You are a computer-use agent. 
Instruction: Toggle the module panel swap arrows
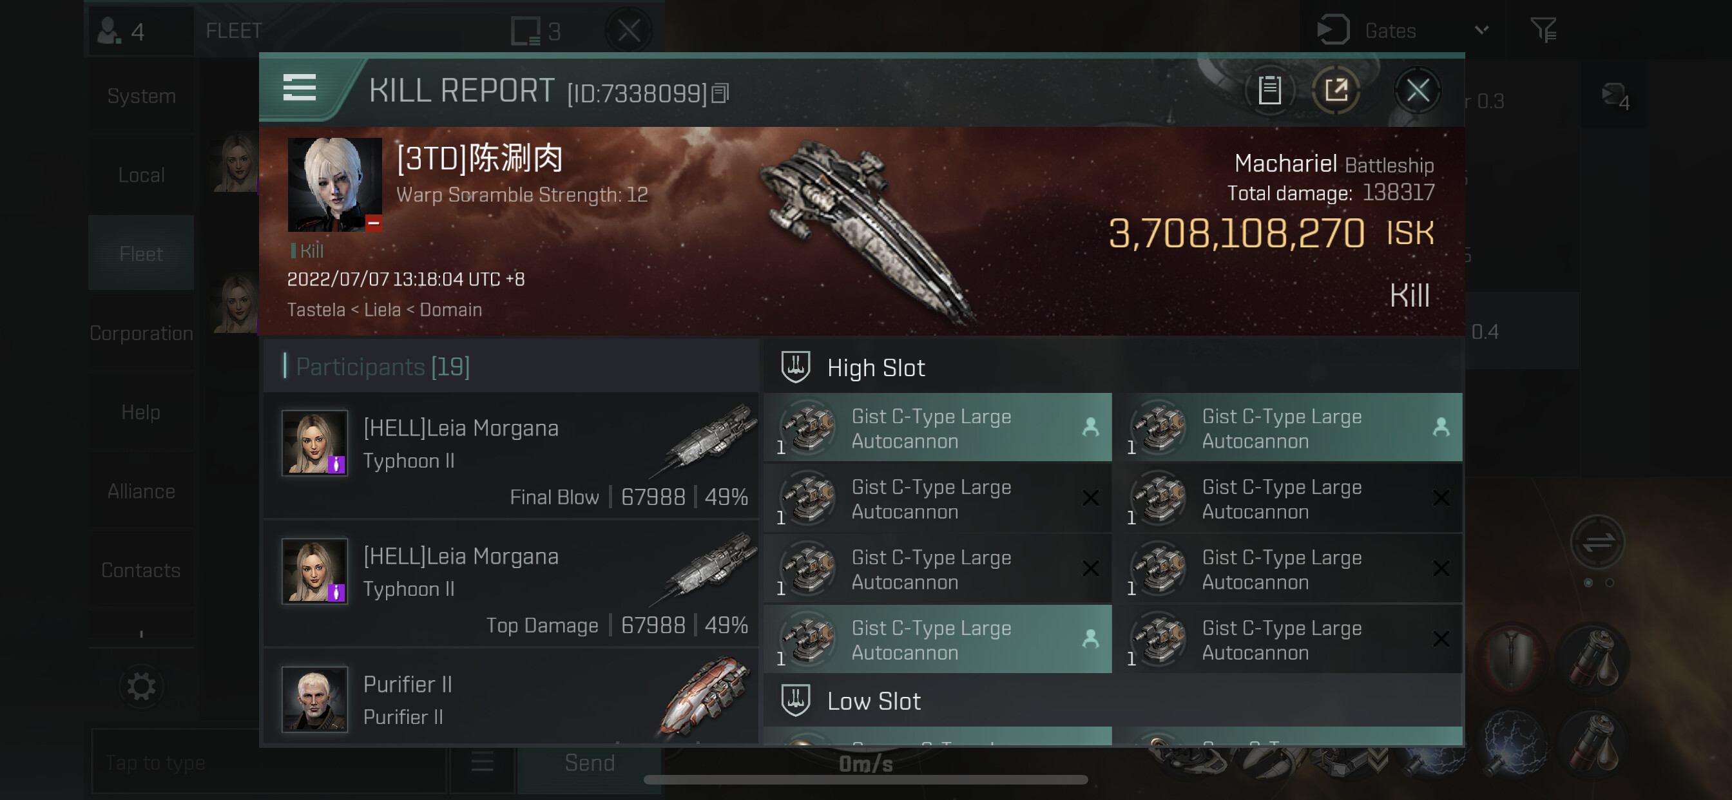[1597, 542]
